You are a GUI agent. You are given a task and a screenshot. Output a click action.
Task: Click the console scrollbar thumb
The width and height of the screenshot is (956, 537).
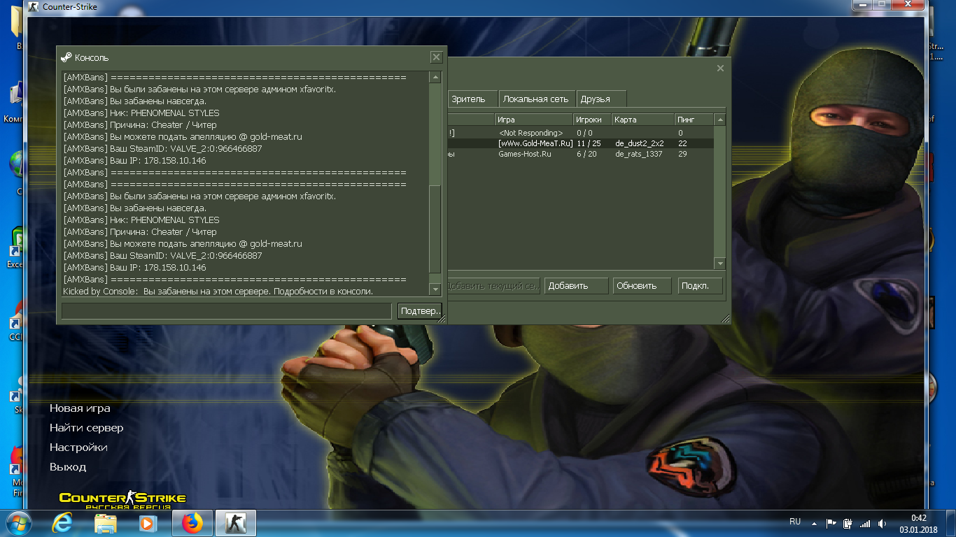coord(435,229)
